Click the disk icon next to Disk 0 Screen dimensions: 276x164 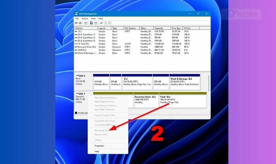coord(77,75)
